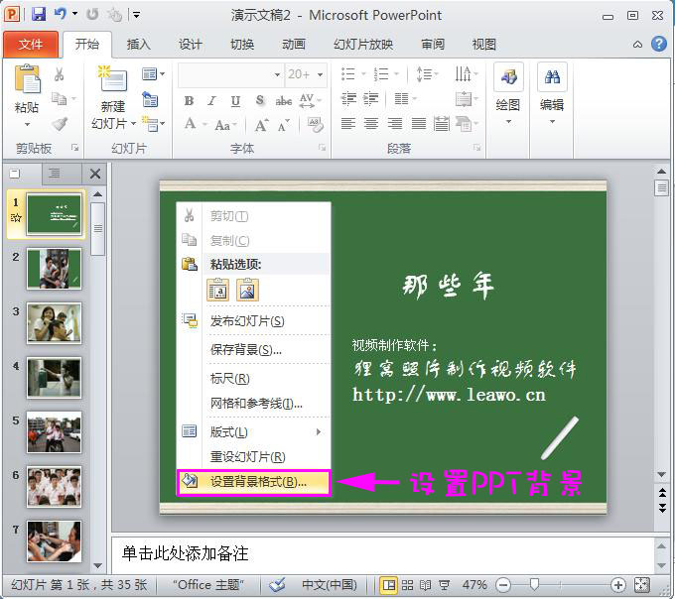675x599 pixels.
Task: Click the Help question mark icon
Action: coord(659,44)
